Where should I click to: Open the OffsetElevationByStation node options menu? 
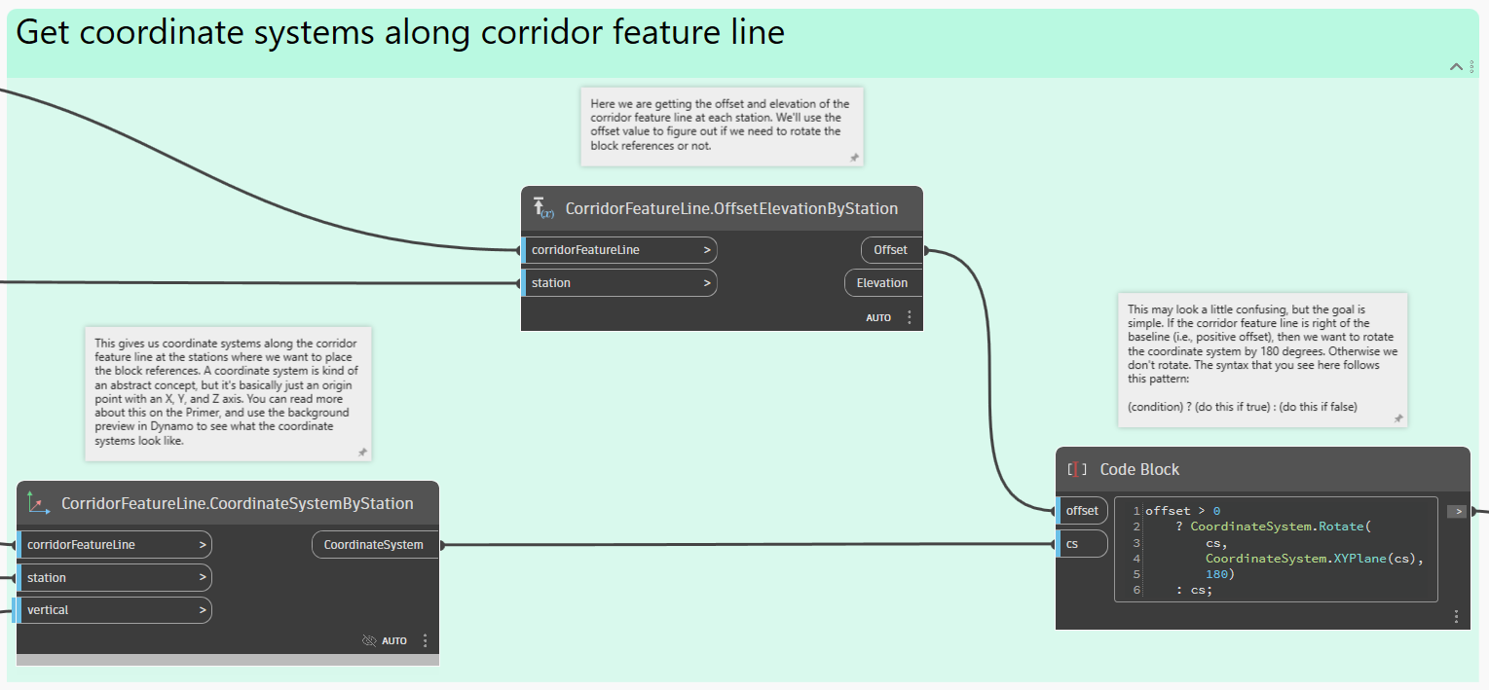pos(910,317)
